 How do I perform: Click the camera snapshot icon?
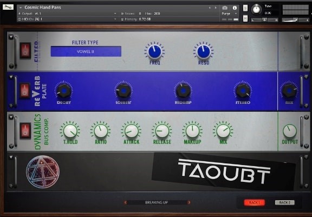tap(225, 8)
